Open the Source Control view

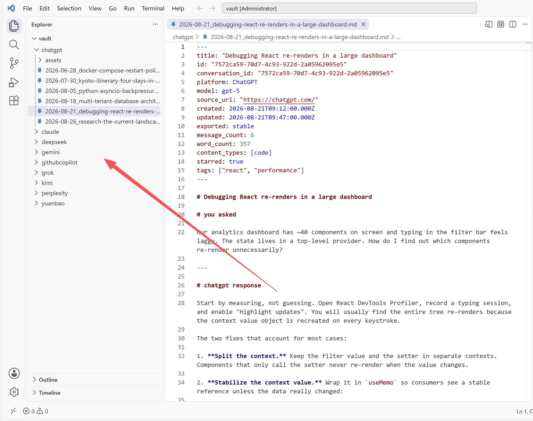pos(14,63)
